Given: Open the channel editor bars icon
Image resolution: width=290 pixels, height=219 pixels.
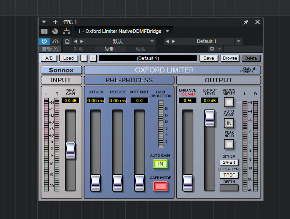Looking at the screenshot, I should click(44, 32).
